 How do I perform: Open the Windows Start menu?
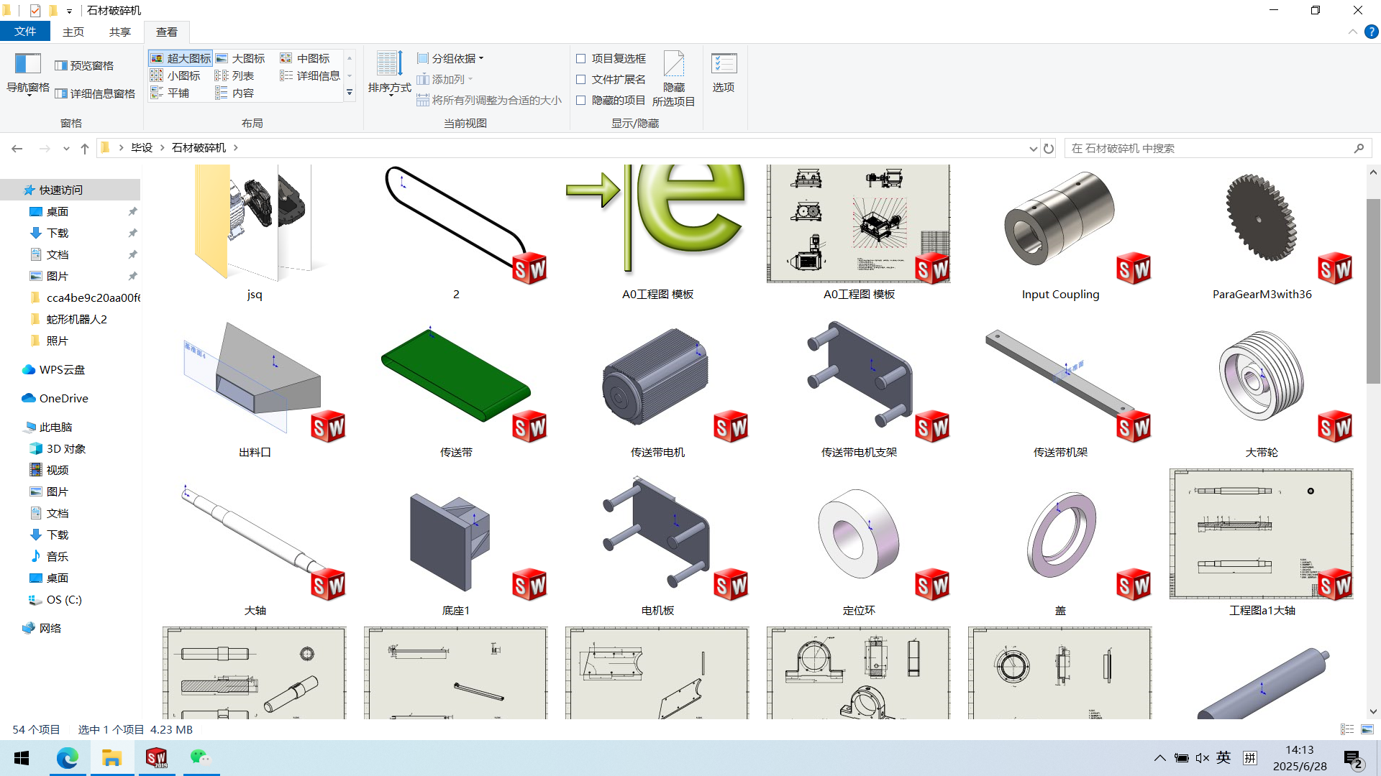tap(22, 758)
